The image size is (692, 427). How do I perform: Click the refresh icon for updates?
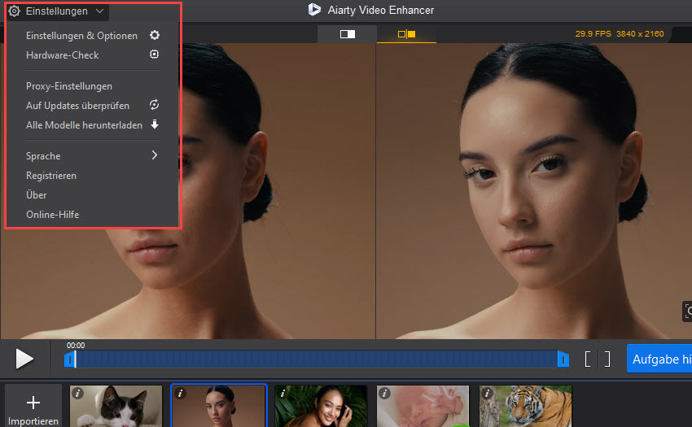(x=154, y=105)
